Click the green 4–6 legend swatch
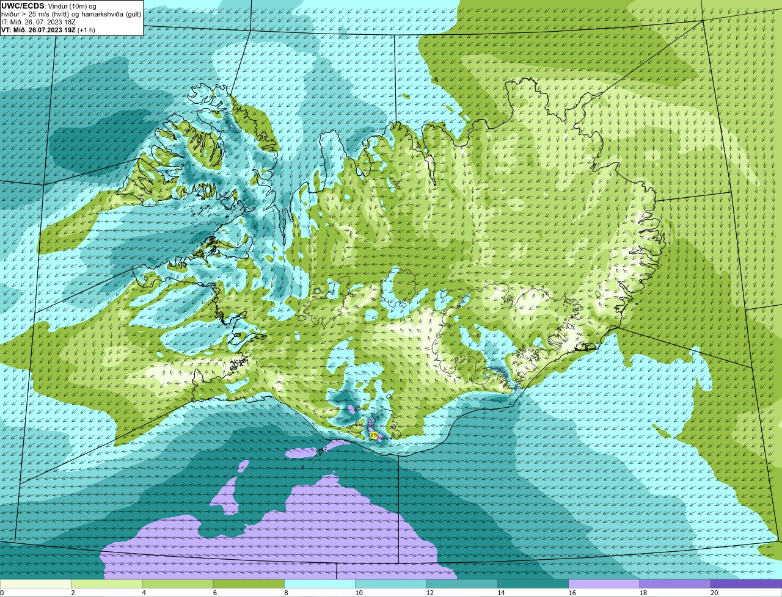Viewport: 782px width, 597px height. (177, 584)
